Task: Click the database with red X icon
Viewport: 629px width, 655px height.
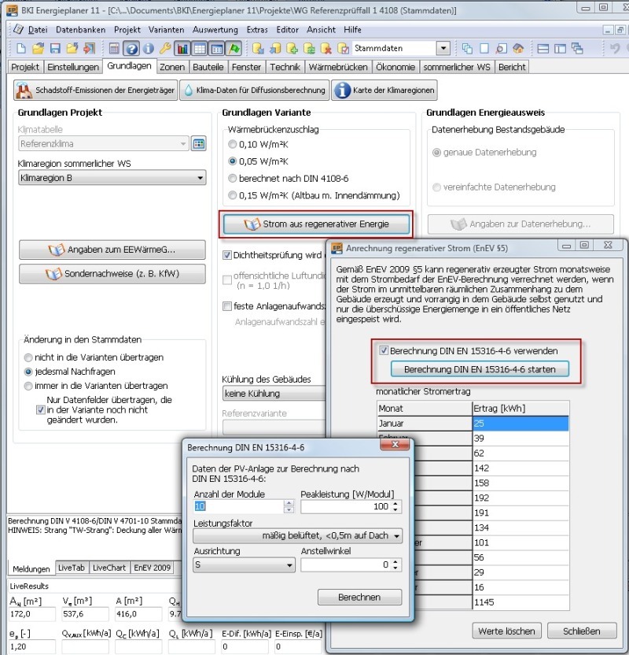Action: (x=326, y=49)
